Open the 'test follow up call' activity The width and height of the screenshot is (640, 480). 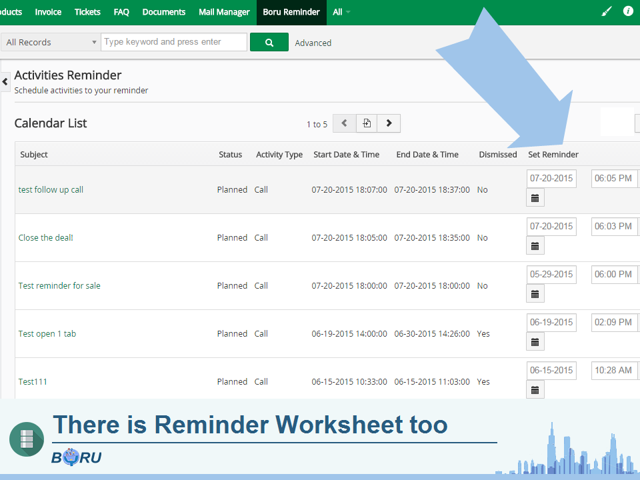(x=51, y=190)
